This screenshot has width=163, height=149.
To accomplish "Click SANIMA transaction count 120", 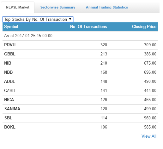I will tap(104, 109).
